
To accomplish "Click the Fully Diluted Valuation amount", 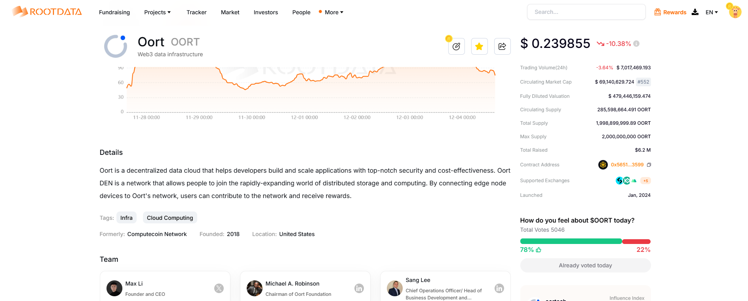I will point(630,96).
